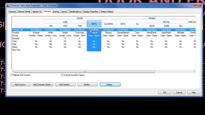Select the GLAZING column header
This screenshot has height=115, width=205.
click(x=108, y=24)
